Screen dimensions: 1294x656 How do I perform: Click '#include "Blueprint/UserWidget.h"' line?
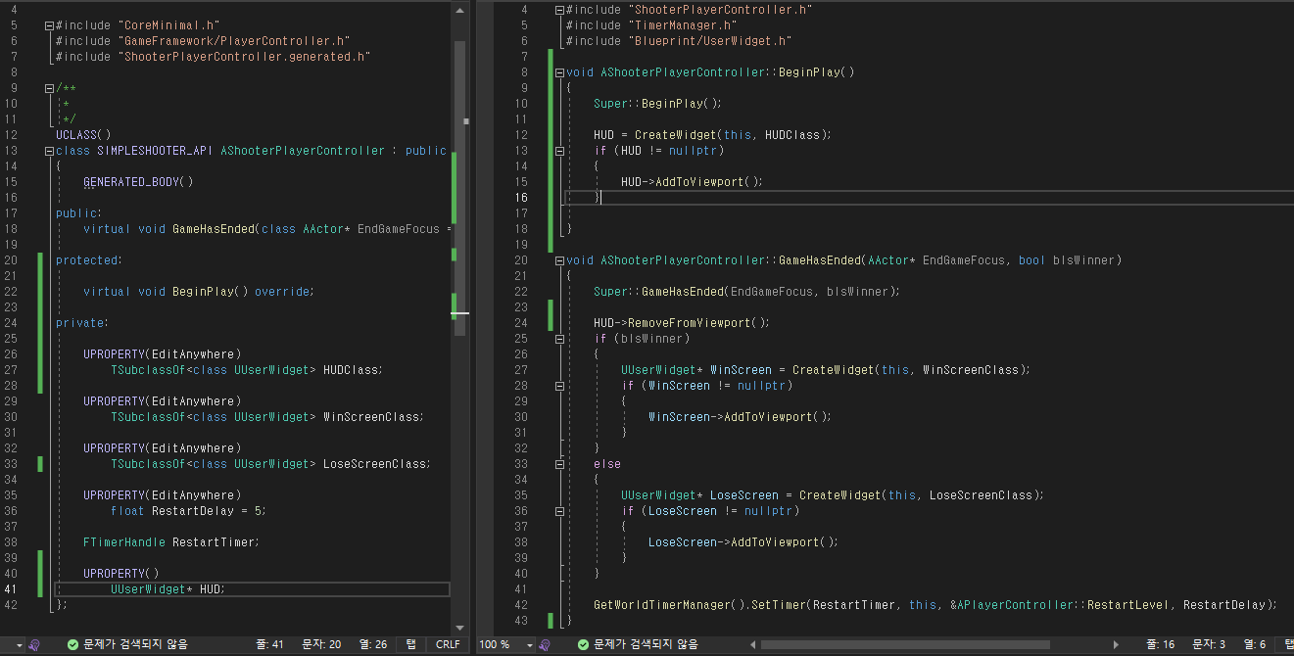pyautogui.click(x=679, y=41)
